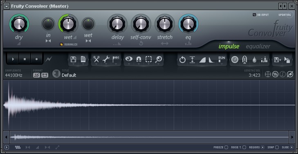
Task: Select the waveform view icon in bottom bar
Action: (x=18, y=147)
